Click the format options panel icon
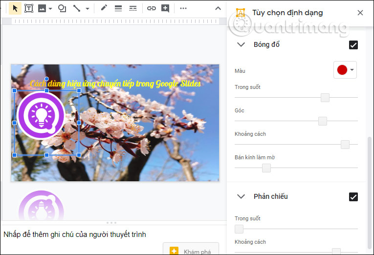This screenshot has height=255, width=374. 240,13
